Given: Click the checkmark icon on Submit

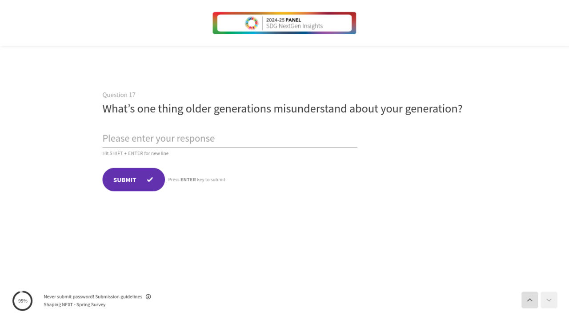Looking at the screenshot, I should coord(150,180).
